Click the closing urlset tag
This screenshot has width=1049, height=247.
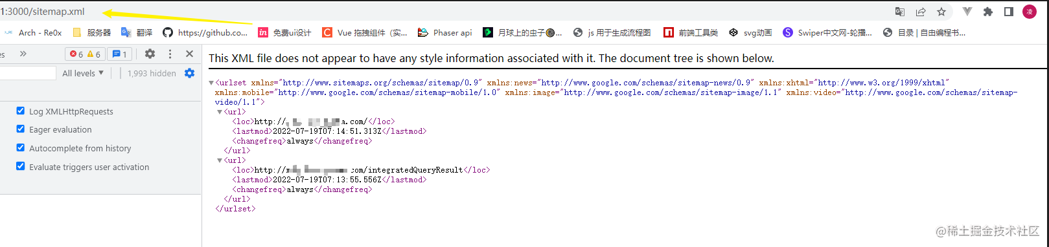(x=235, y=209)
